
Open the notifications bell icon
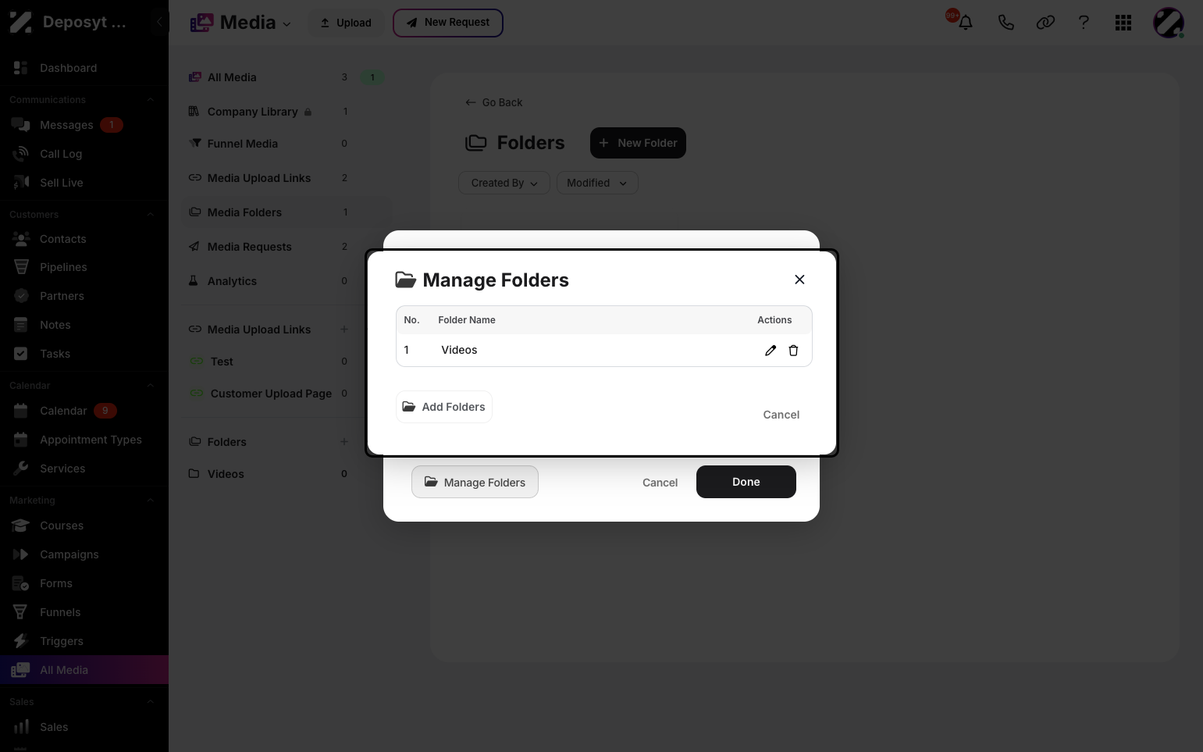(x=966, y=23)
